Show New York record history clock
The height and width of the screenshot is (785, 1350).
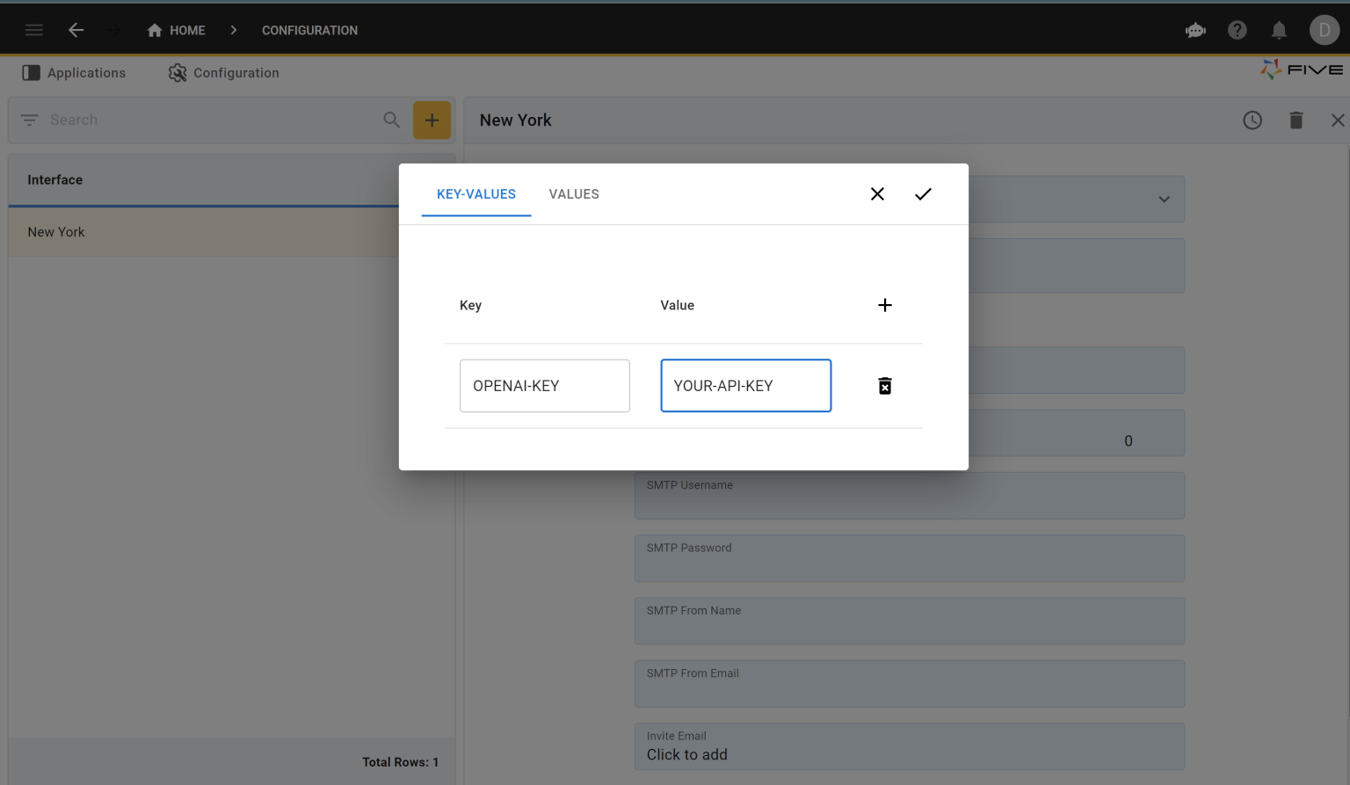[1252, 120]
